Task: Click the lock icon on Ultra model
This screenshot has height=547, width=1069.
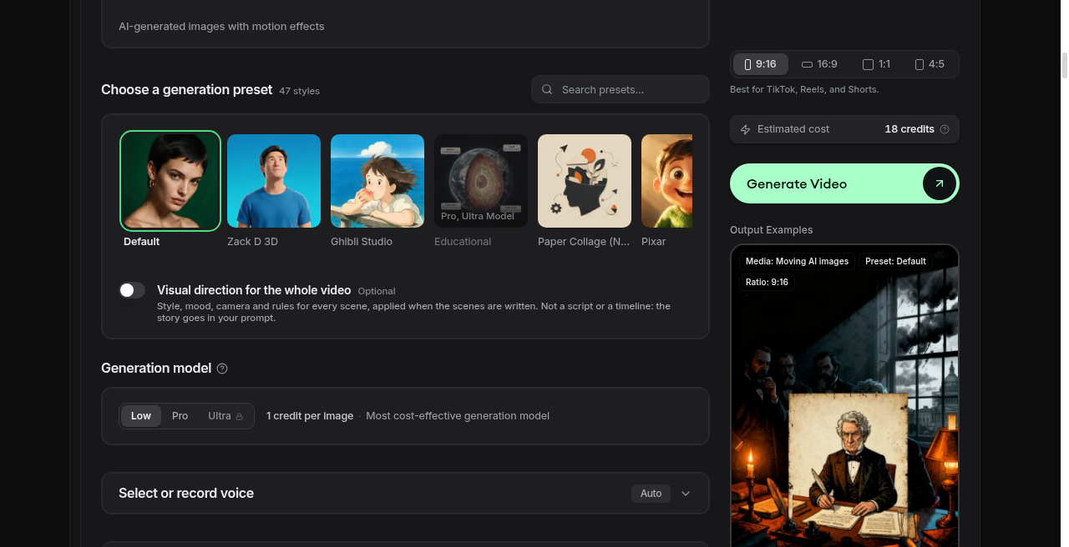Action: pyautogui.click(x=239, y=416)
